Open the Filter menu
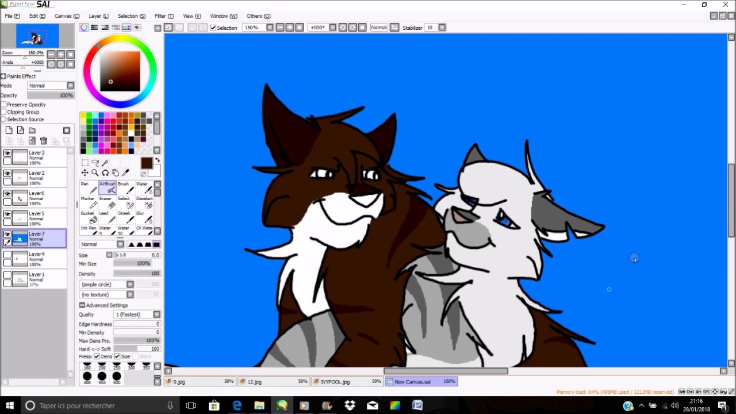This screenshot has width=736, height=414. [164, 16]
